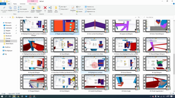Screen dimensions: 175x98
Task: Select all with Tümünü seç
Action: (x=89, y=7)
